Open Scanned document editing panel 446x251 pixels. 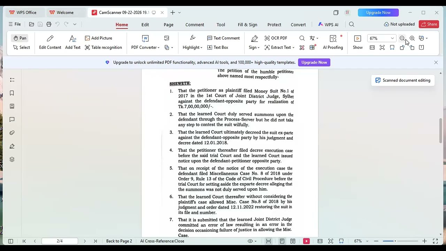403,80
